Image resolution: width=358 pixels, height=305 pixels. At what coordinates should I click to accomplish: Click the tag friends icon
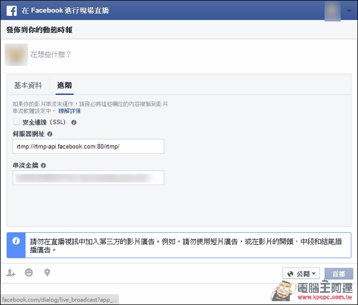coord(10,273)
